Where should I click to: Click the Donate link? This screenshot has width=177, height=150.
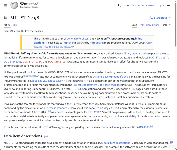point(136,5)
